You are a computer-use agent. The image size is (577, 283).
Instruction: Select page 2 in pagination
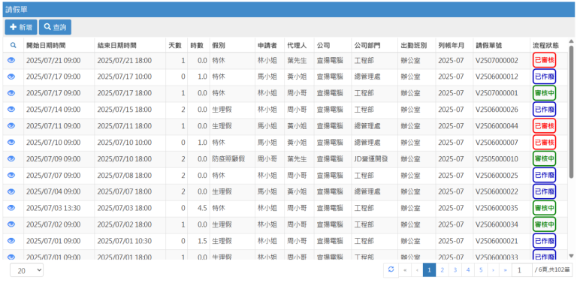point(442,270)
